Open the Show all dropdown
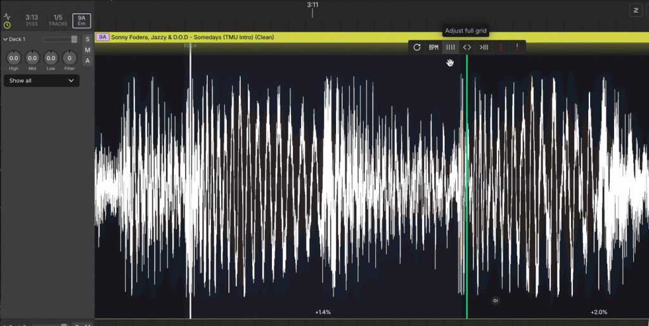This screenshot has width=649, height=326. point(42,80)
